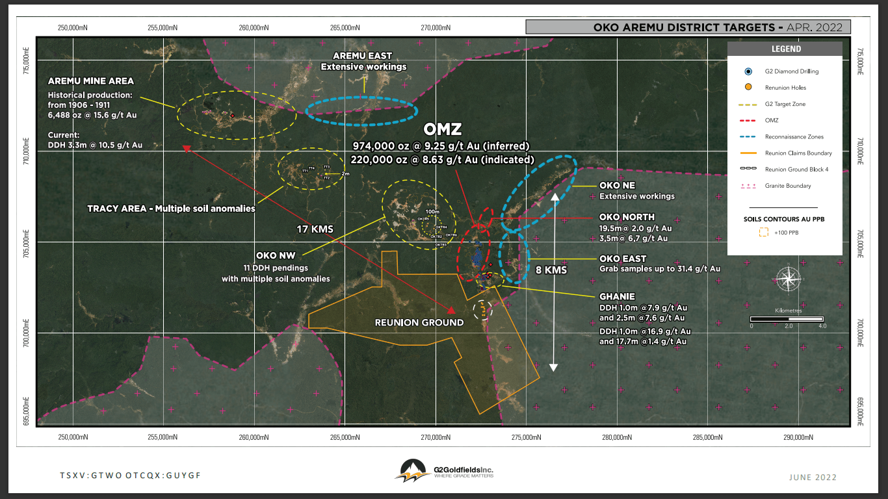888x499 pixels.
Task: Select the AREMU EAST label
Action: pyautogui.click(x=362, y=56)
